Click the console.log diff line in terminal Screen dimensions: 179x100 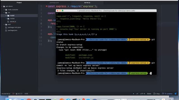click(x=86, y=29)
